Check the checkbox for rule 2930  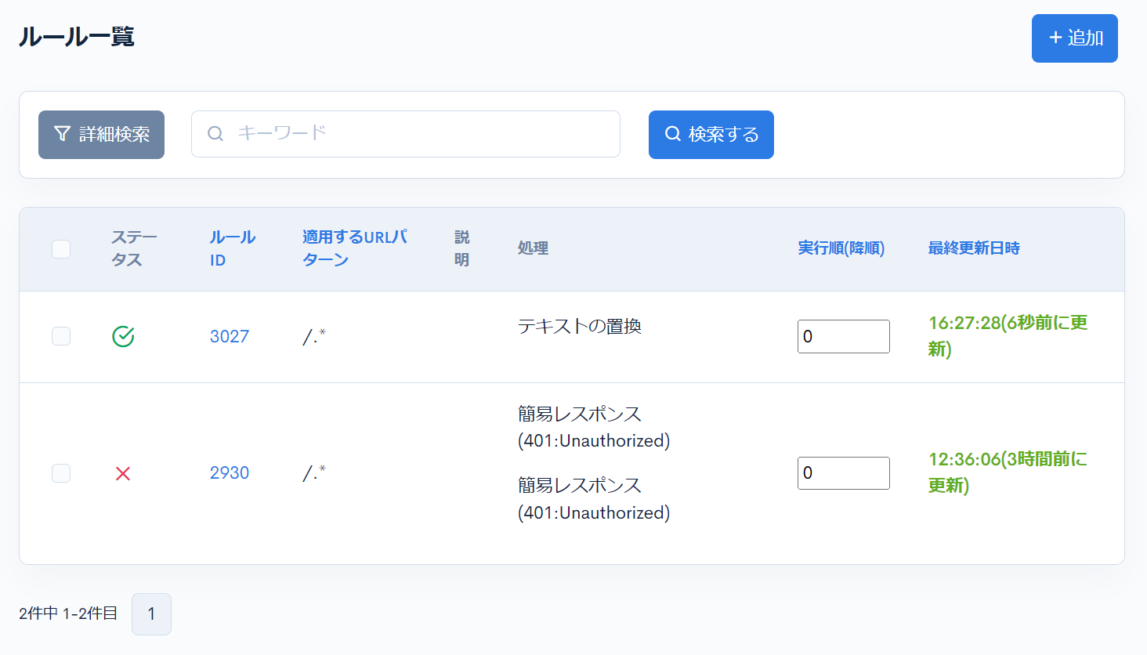tap(61, 473)
